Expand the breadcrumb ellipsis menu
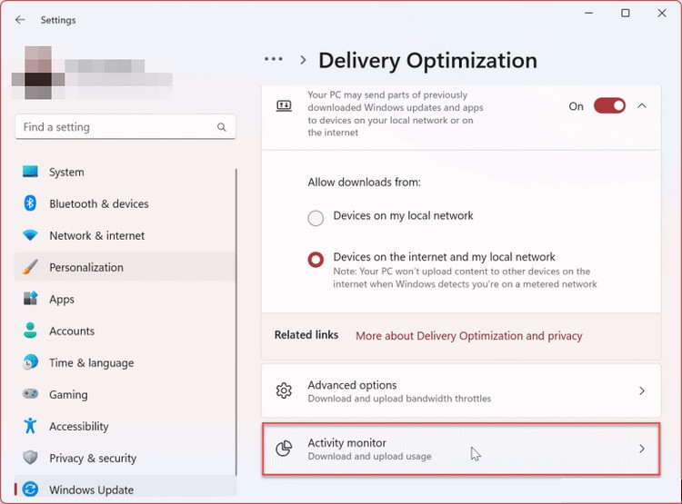The height and width of the screenshot is (504, 682). [x=274, y=59]
